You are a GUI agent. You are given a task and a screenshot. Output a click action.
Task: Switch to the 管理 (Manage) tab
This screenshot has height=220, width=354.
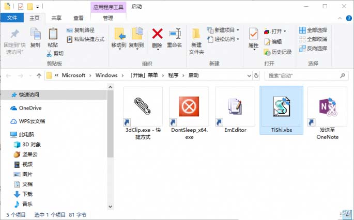[x=108, y=18]
